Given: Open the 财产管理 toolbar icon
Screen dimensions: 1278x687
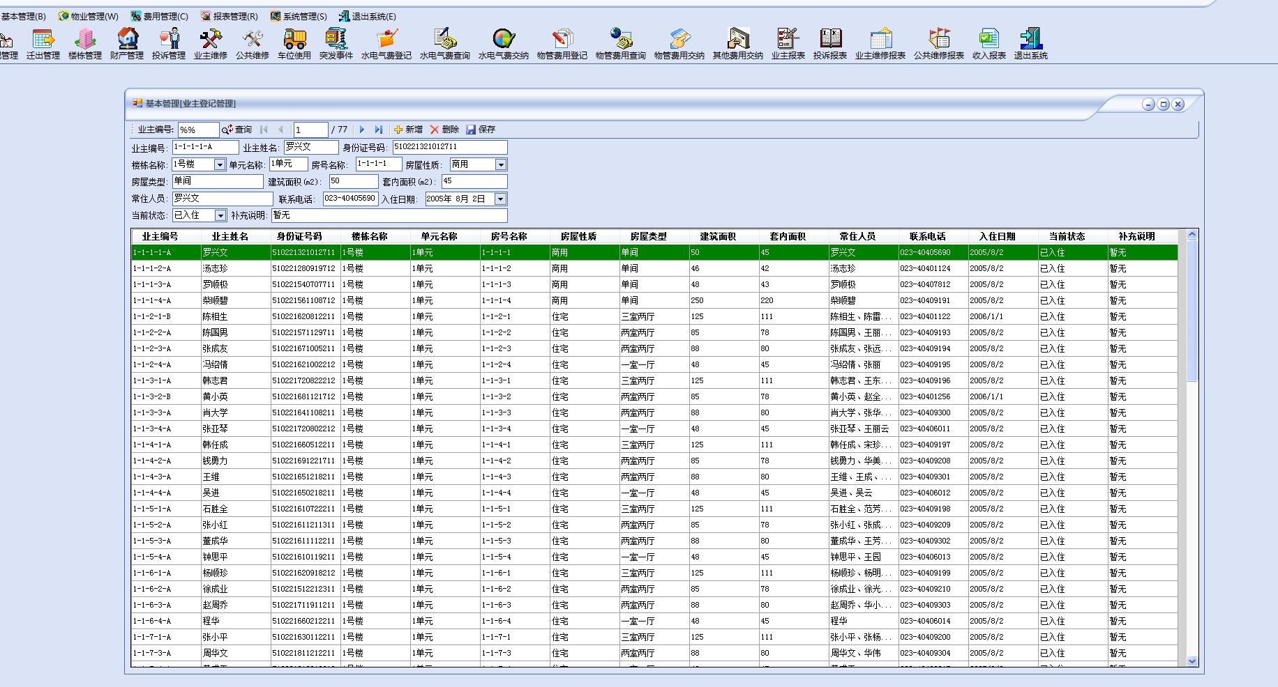Looking at the screenshot, I should (x=127, y=44).
